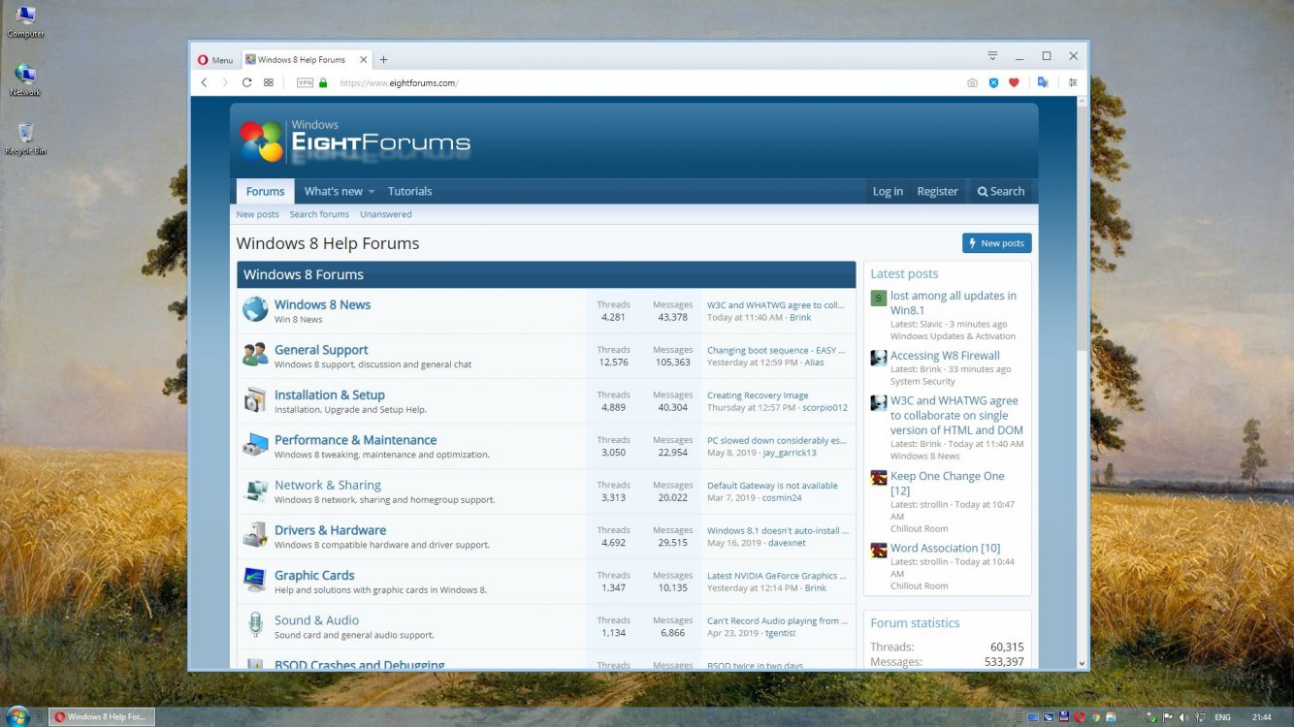Open the tab menu in title bar
Screen dimensions: 1294x727
tap(992, 56)
